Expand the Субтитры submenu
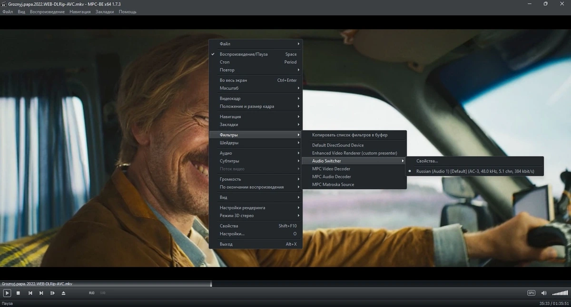 pos(256,161)
